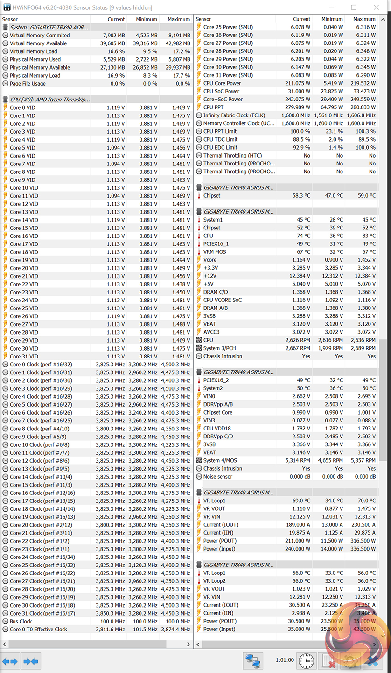Click the left pane horizontal scrollbar
Image resolution: width=391 pixels, height=673 pixels.
click(88, 644)
